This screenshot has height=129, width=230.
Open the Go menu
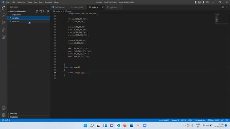tap(35, 3)
